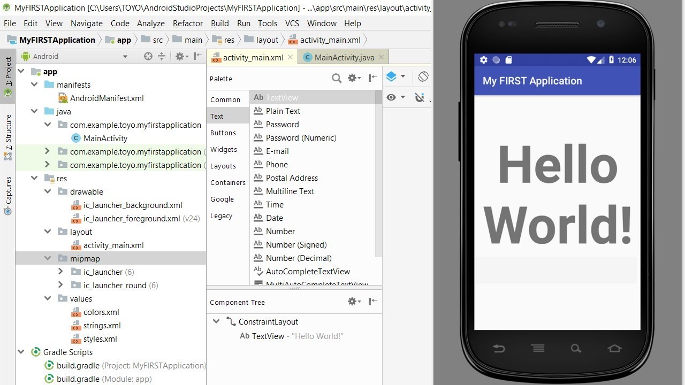
Task: Tap the emulator home button
Action: point(614,349)
